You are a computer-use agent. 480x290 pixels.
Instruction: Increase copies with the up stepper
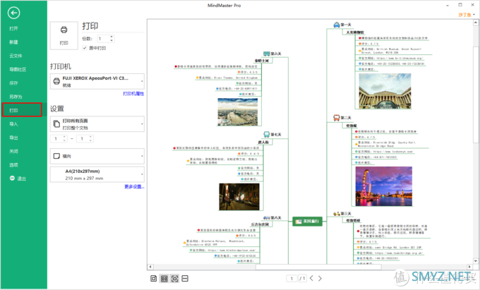[x=112, y=37]
